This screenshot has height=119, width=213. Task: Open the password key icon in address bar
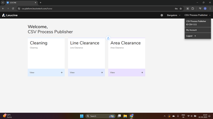(176, 9)
